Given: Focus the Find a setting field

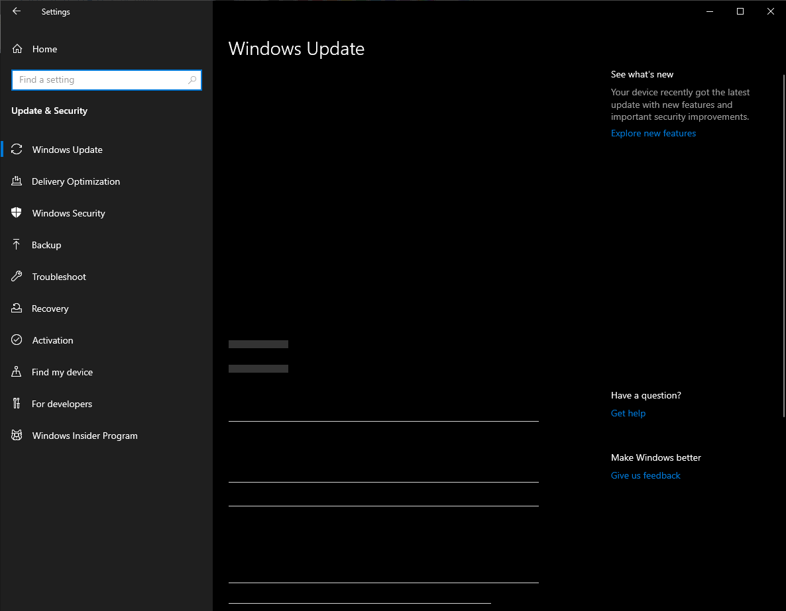Looking at the screenshot, I should [106, 80].
